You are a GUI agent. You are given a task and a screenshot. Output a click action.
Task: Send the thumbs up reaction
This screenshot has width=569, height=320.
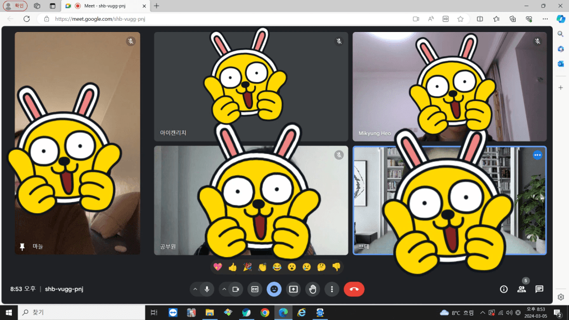click(233, 267)
